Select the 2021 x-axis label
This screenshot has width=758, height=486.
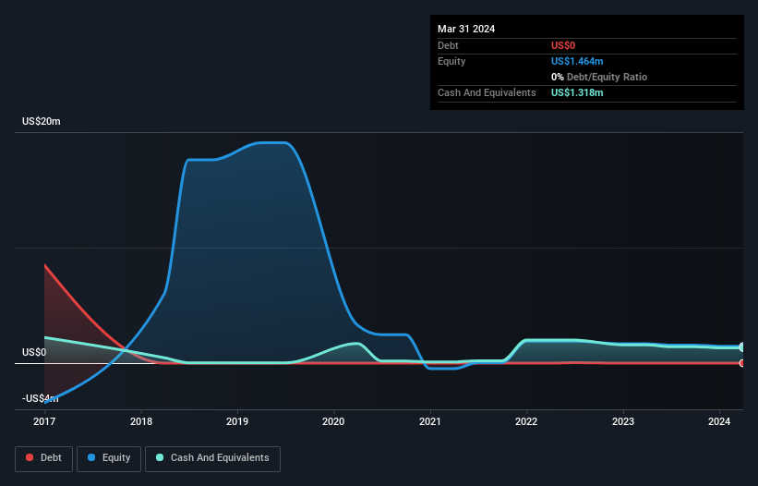tap(430, 421)
